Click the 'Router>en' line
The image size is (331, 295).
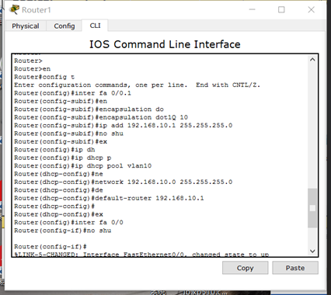33,69
